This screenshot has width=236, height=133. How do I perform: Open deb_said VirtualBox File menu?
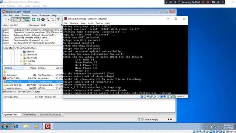pyautogui.click(x=66, y=23)
